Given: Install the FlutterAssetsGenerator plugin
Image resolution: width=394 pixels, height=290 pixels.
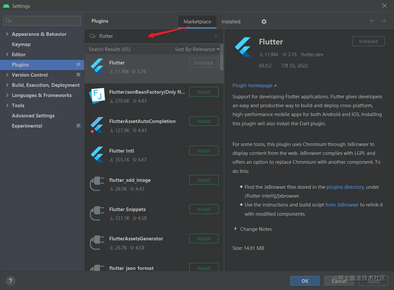Looking at the screenshot, I should click(x=204, y=238).
